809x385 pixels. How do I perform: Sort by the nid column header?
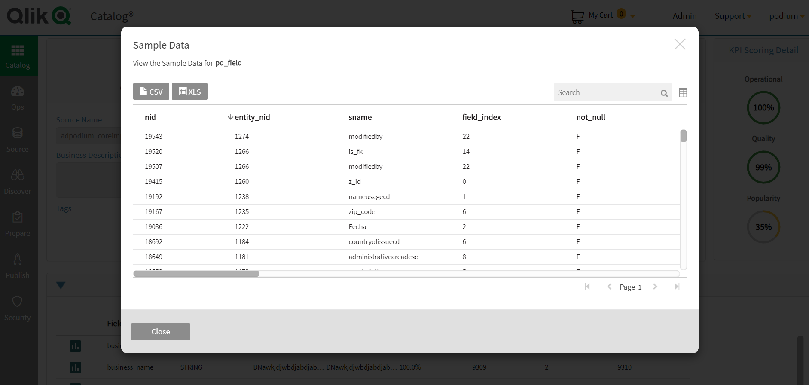tap(150, 117)
